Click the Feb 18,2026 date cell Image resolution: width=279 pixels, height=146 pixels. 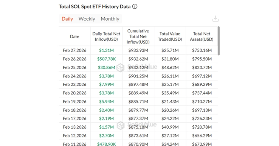point(74,110)
